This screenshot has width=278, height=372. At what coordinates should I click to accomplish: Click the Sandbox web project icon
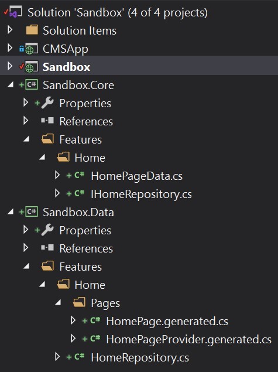(31, 67)
